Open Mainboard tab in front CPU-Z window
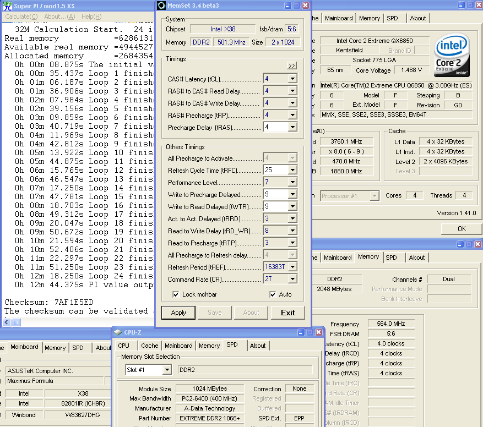 click(x=178, y=346)
